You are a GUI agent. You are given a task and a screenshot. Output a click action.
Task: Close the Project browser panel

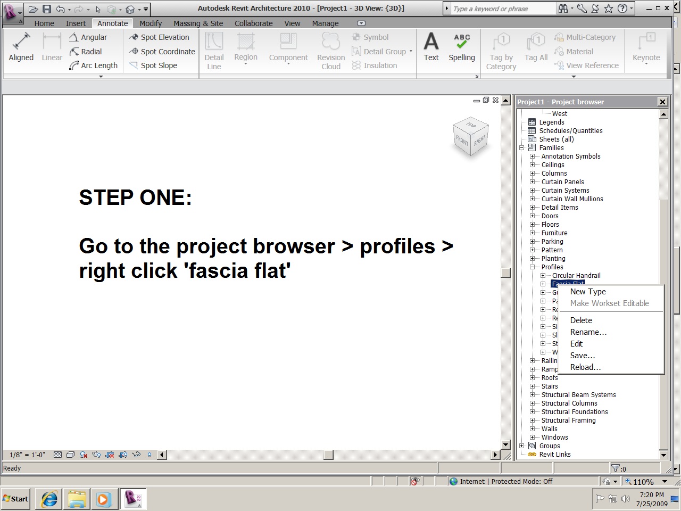coord(662,102)
